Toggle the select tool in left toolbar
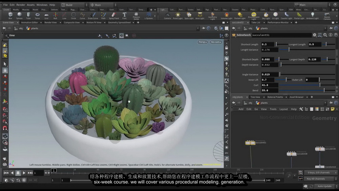The height and width of the screenshot is (191, 339). pyautogui.click(x=5, y=64)
